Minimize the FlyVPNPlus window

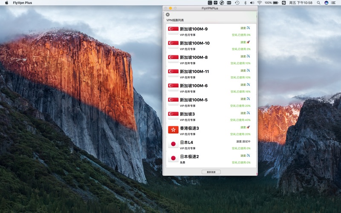pos(170,8)
